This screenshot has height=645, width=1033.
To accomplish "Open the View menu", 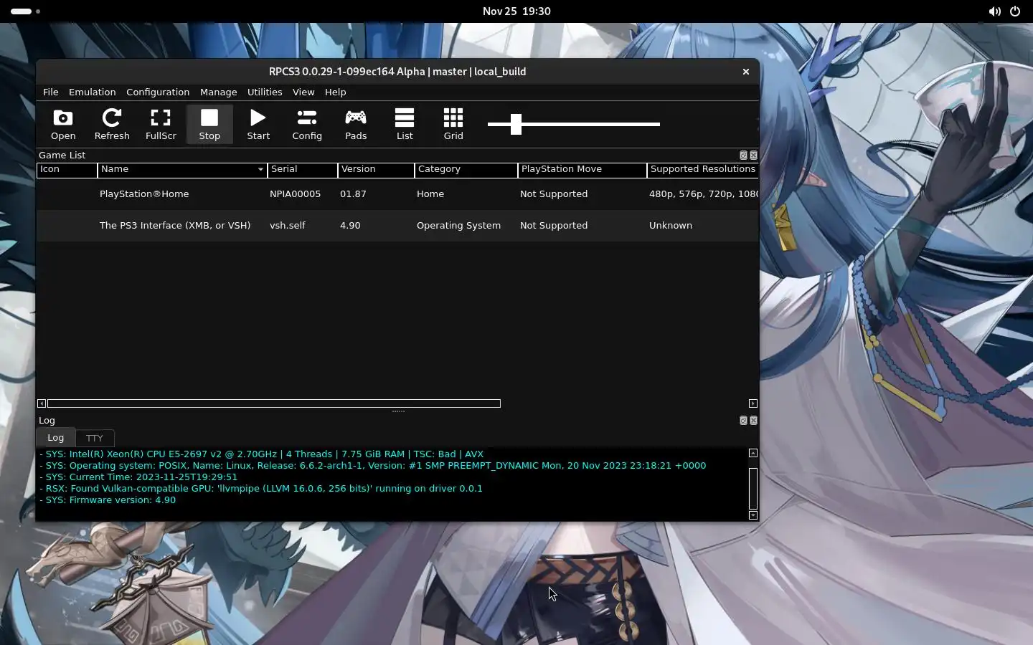I will pyautogui.click(x=303, y=92).
